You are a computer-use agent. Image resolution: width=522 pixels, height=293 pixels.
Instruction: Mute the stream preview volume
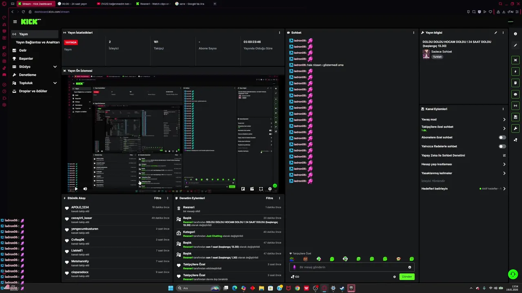[85, 189]
